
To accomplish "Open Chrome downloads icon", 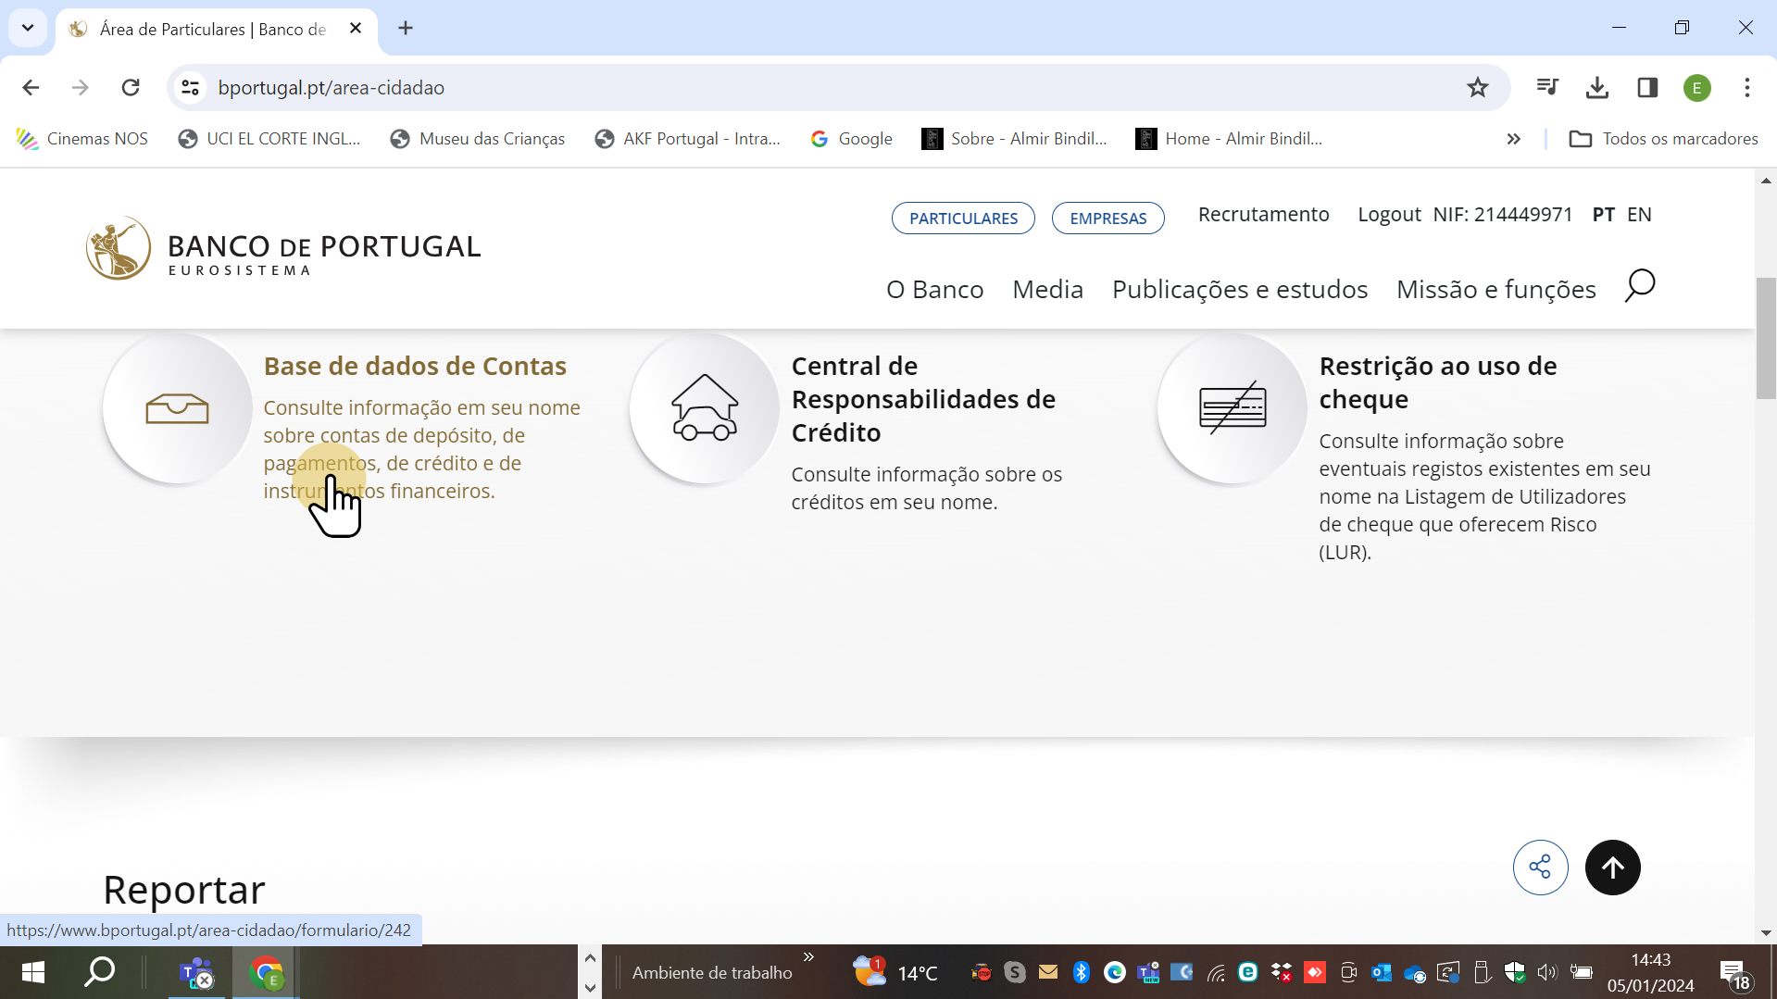I will [x=1596, y=88].
